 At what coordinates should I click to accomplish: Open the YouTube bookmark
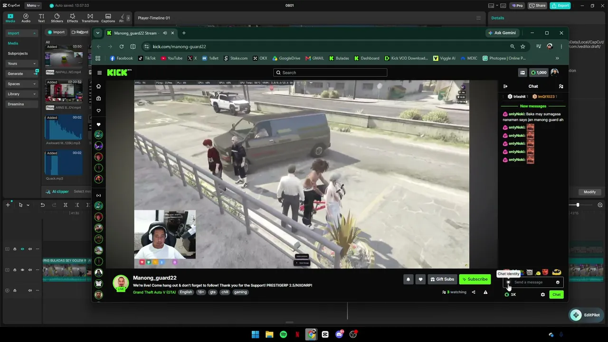click(171, 58)
